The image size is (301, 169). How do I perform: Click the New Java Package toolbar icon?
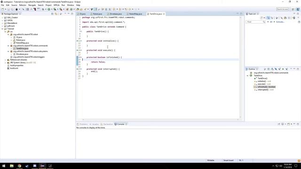[67, 9]
